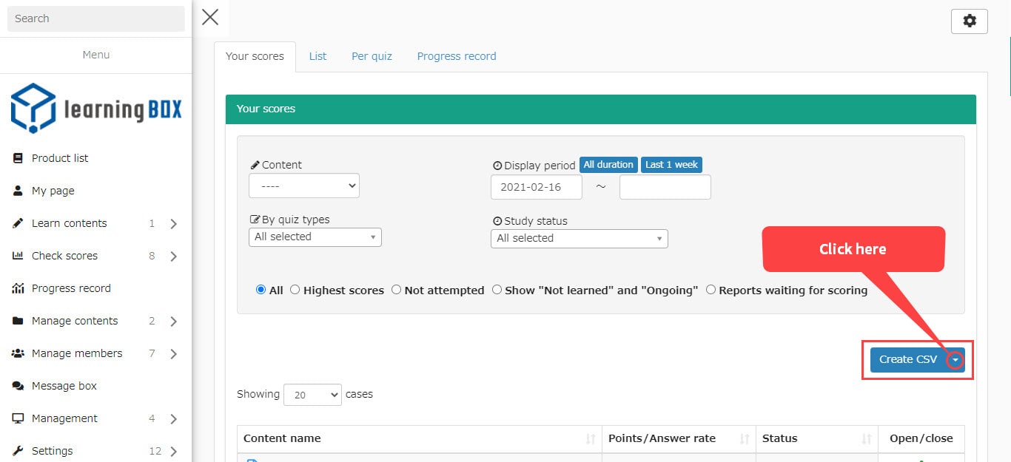Open Progress record in the sidebar menu

coord(71,288)
